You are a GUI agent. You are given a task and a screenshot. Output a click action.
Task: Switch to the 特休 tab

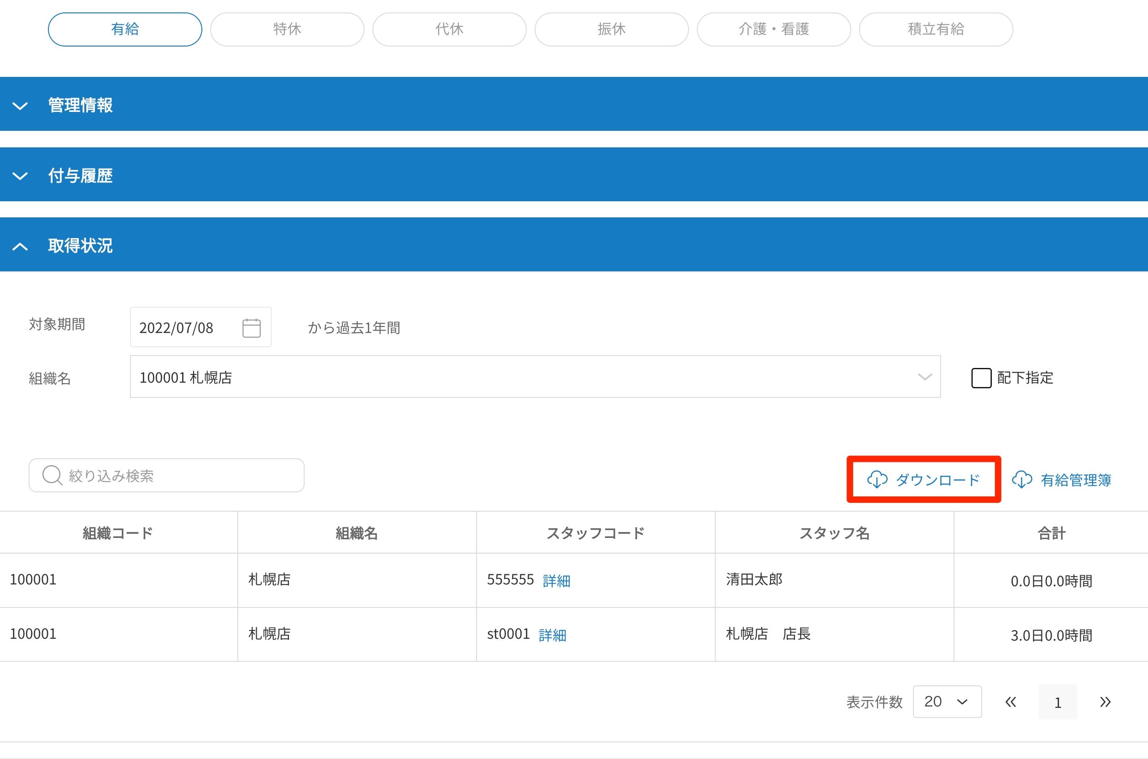pyautogui.click(x=287, y=29)
